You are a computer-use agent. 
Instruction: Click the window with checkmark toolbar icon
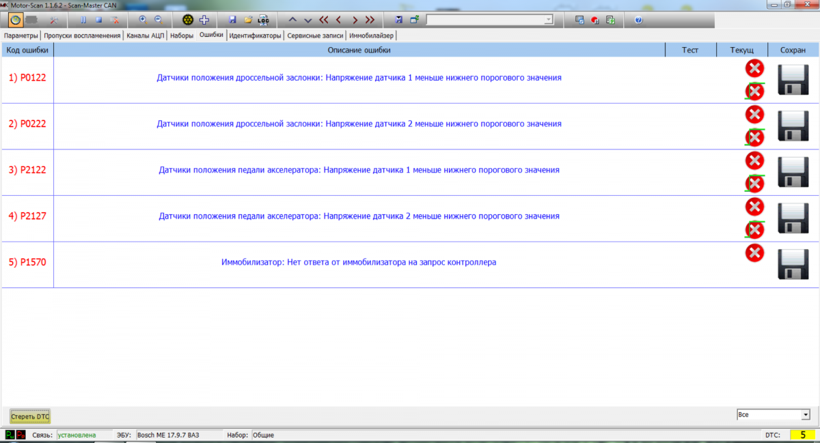click(x=579, y=20)
